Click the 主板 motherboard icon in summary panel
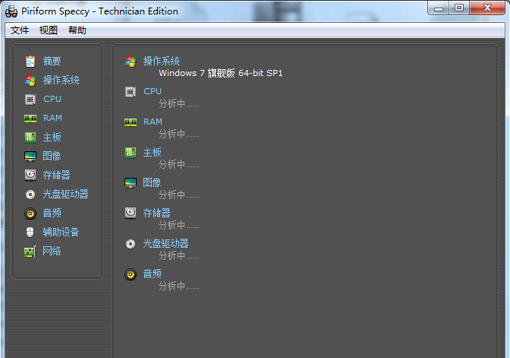Image resolution: width=510 pixels, height=358 pixels. pyautogui.click(x=131, y=153)
